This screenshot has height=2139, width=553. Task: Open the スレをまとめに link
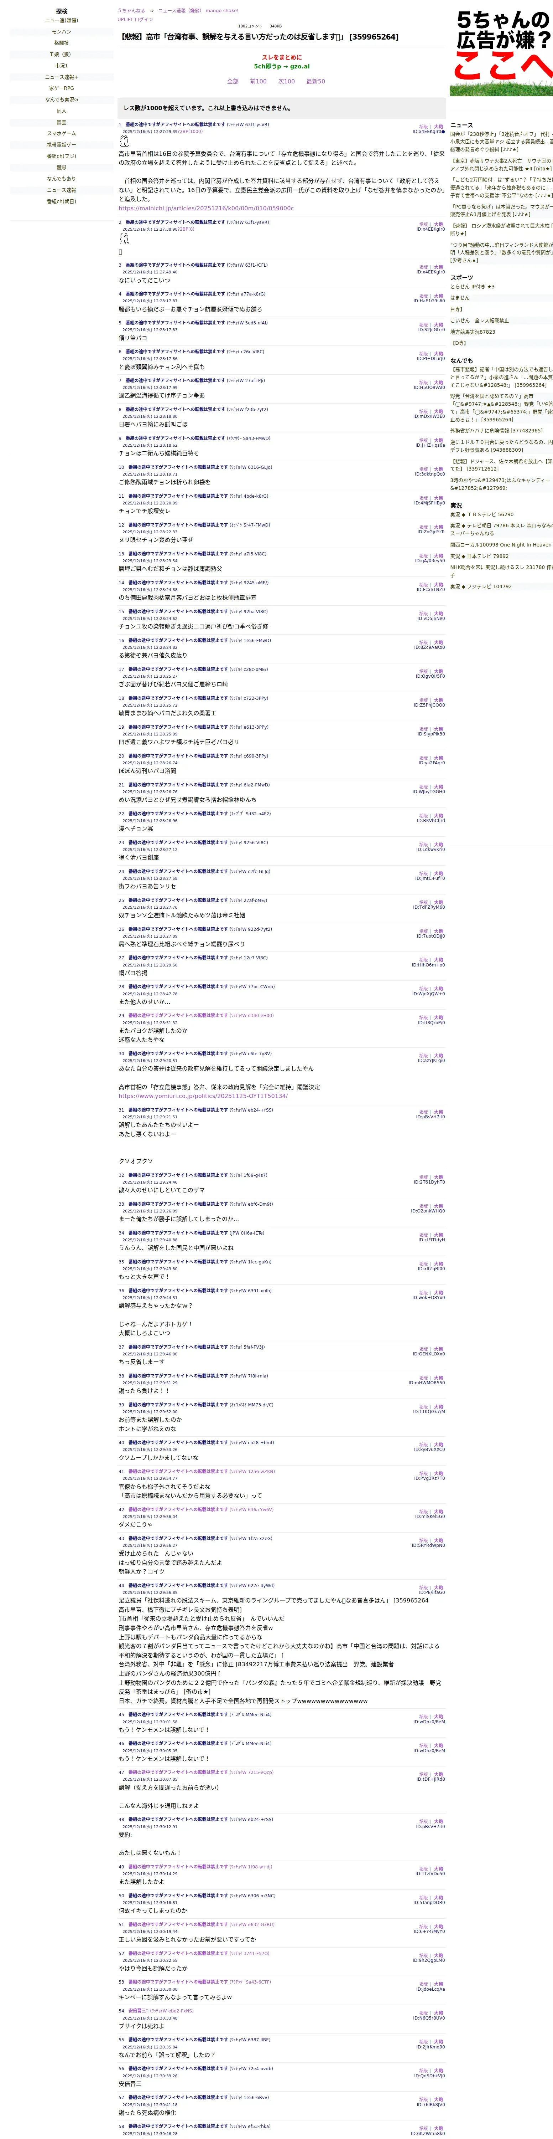tap(282, 57)
